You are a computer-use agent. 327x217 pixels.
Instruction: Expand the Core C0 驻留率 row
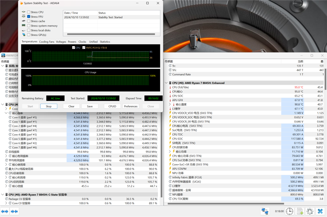coord(6,203)
